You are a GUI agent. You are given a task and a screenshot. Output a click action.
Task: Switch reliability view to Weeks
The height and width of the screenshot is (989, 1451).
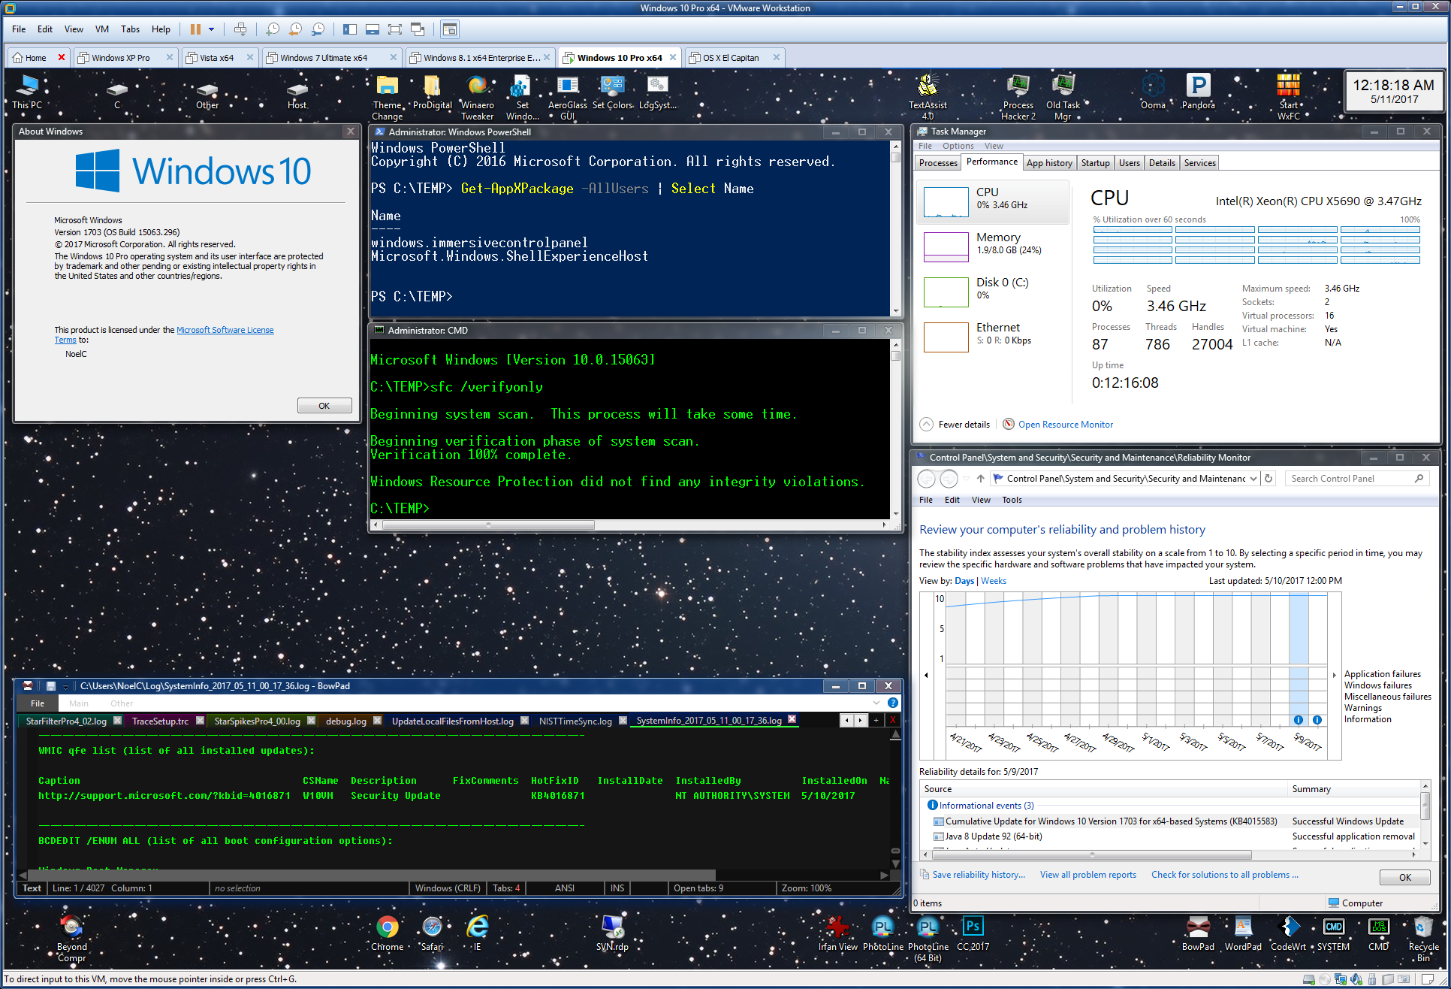pos(994,581)
